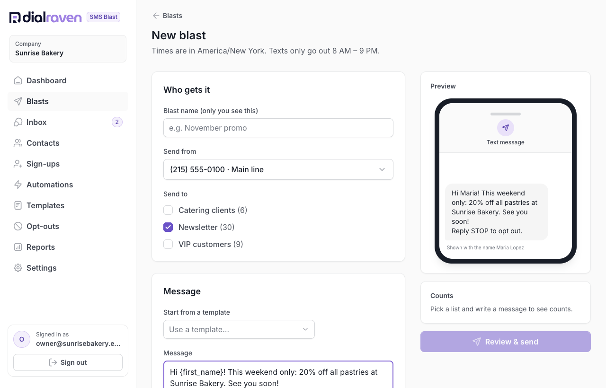Image resolution: width=606 pixels, height=388 pixels.
Task: Click the Opt-outs blocked circle icon
Action: (18, 226)
